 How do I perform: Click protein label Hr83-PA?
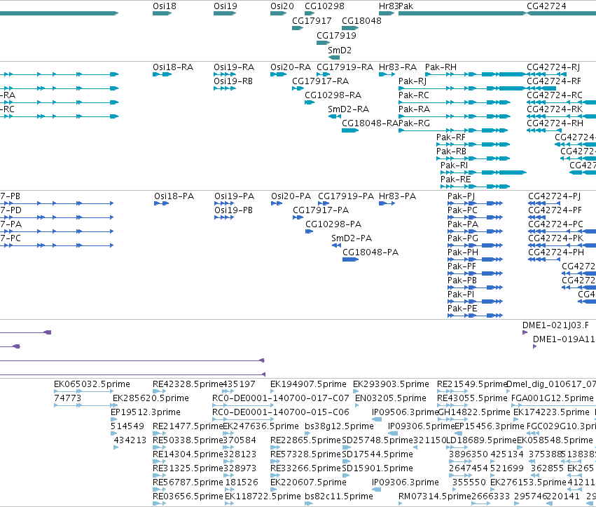pos(398,196)
